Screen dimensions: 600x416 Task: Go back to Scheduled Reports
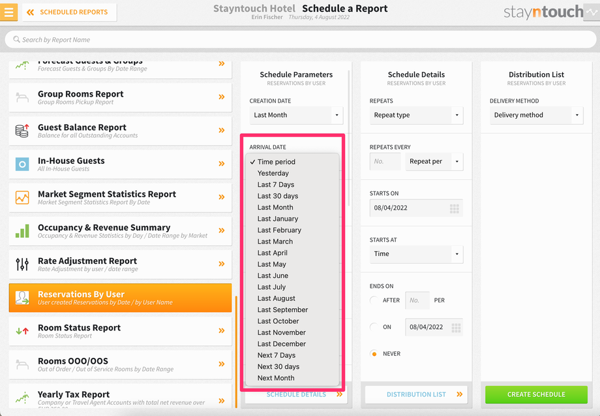pos(69,12)
